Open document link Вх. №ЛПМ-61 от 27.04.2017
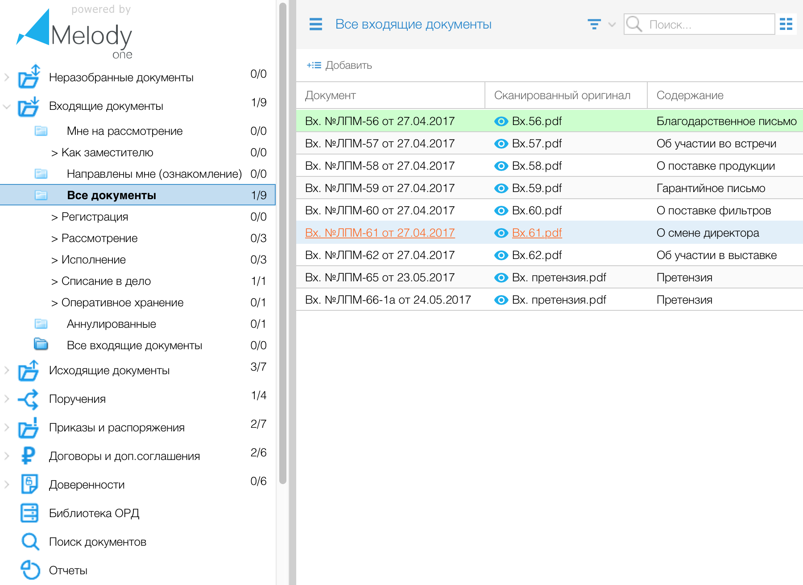This screenshot has width=803, height=585. (380, 233)
